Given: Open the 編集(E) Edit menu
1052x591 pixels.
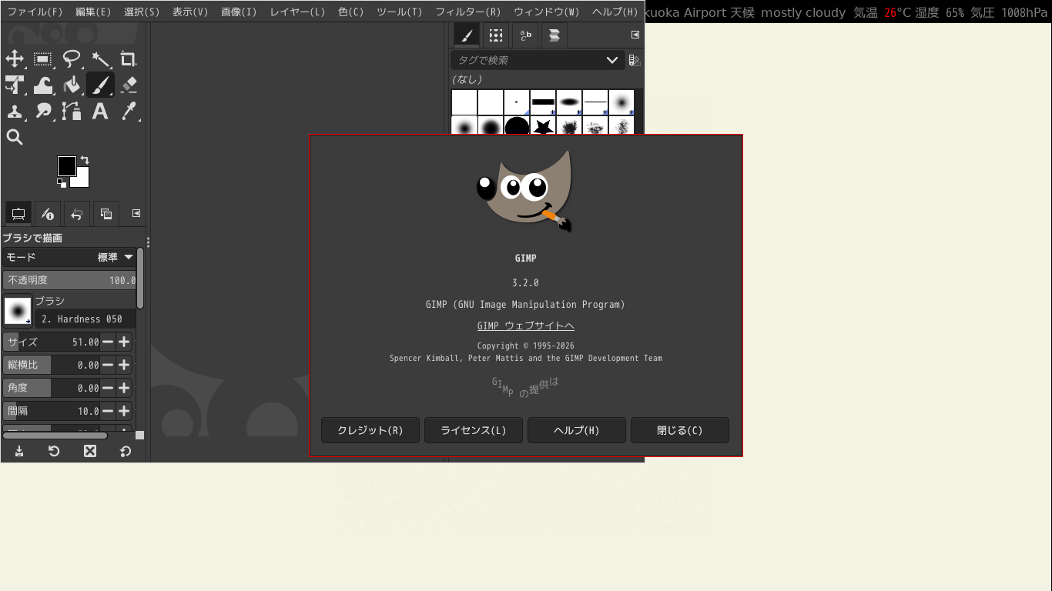Looking at the screenshot, I should (93, 12).
